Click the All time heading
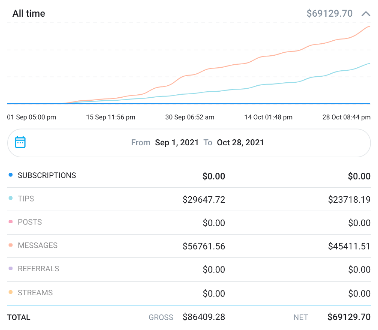The height and width of the screenshot is (330, 378). point(29,14)
